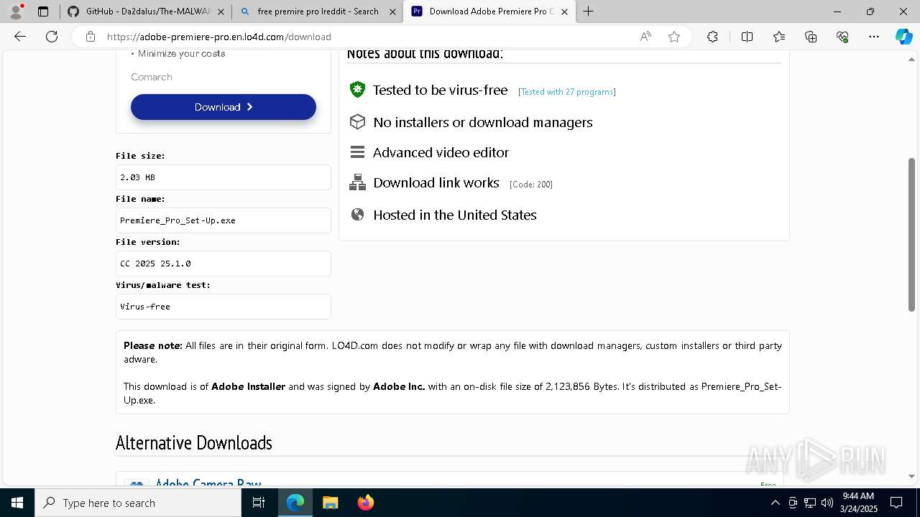Click the vertical page scrollbar thumb
Screen dimensions: 920x517
coord(911,235)
